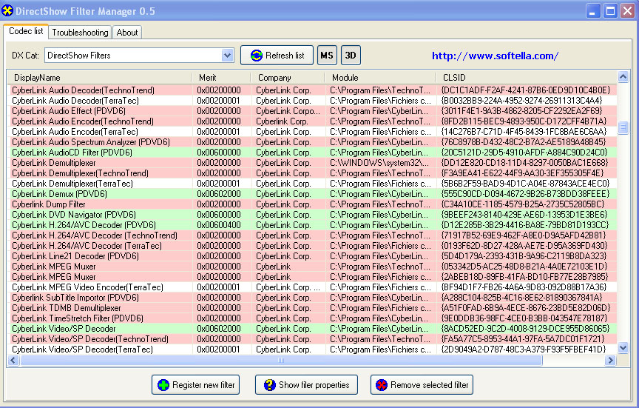Select CyberLink Demultiplexer(TerraTec) row
The height and width of the screenshot is (408, 639).
point(312,184)
